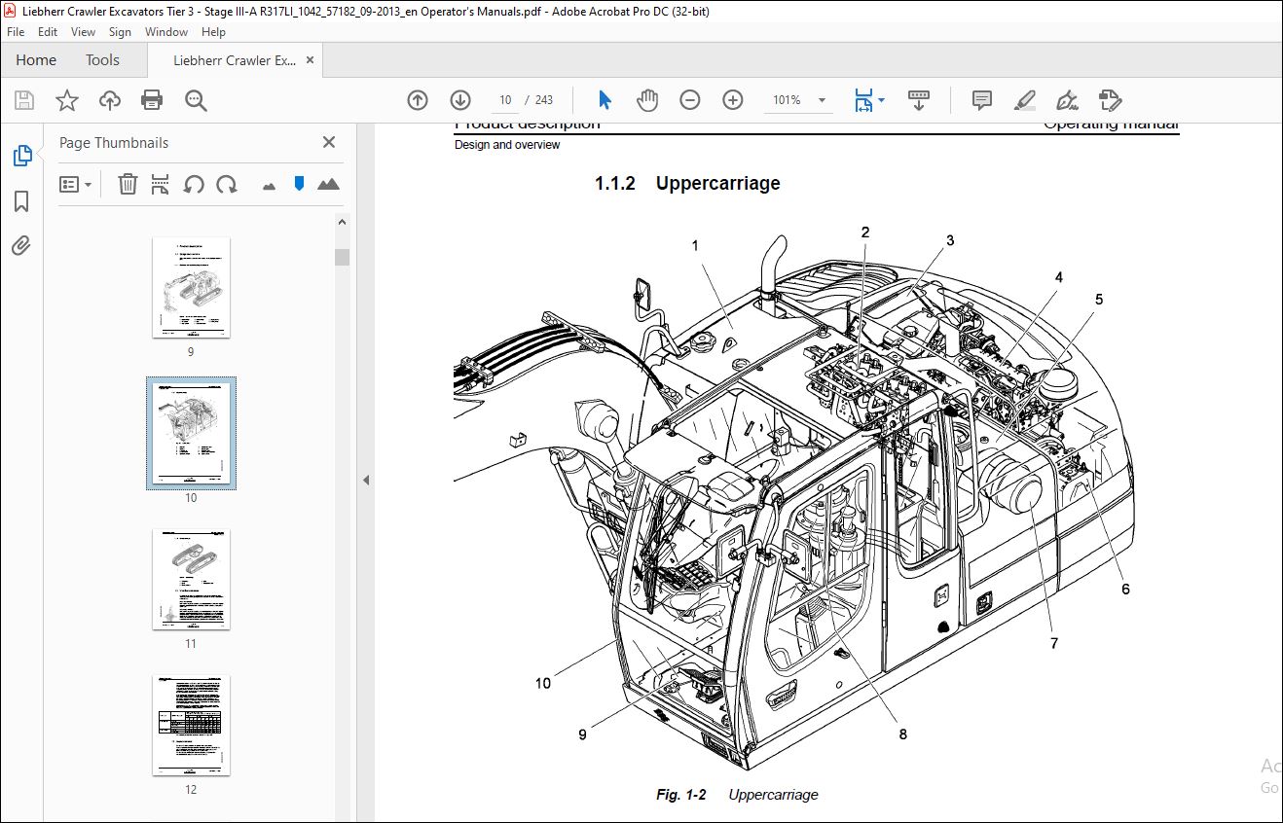Open thumbnail options menu dropdown

click(76, 184)
